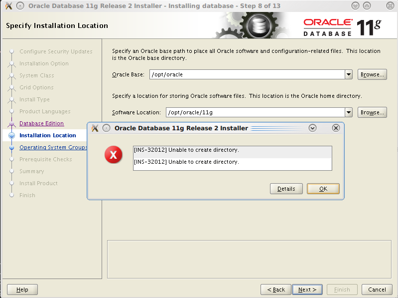Click the X11 icon in main title bar
The width and height of the screenshot is (398, 298).
coord(8,5)
